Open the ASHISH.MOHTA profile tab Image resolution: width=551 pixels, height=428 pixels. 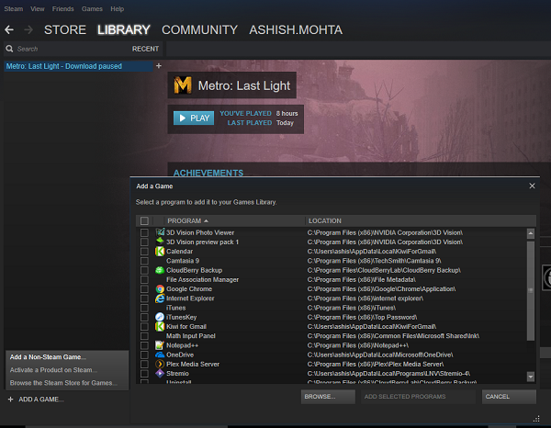(296, 30)
